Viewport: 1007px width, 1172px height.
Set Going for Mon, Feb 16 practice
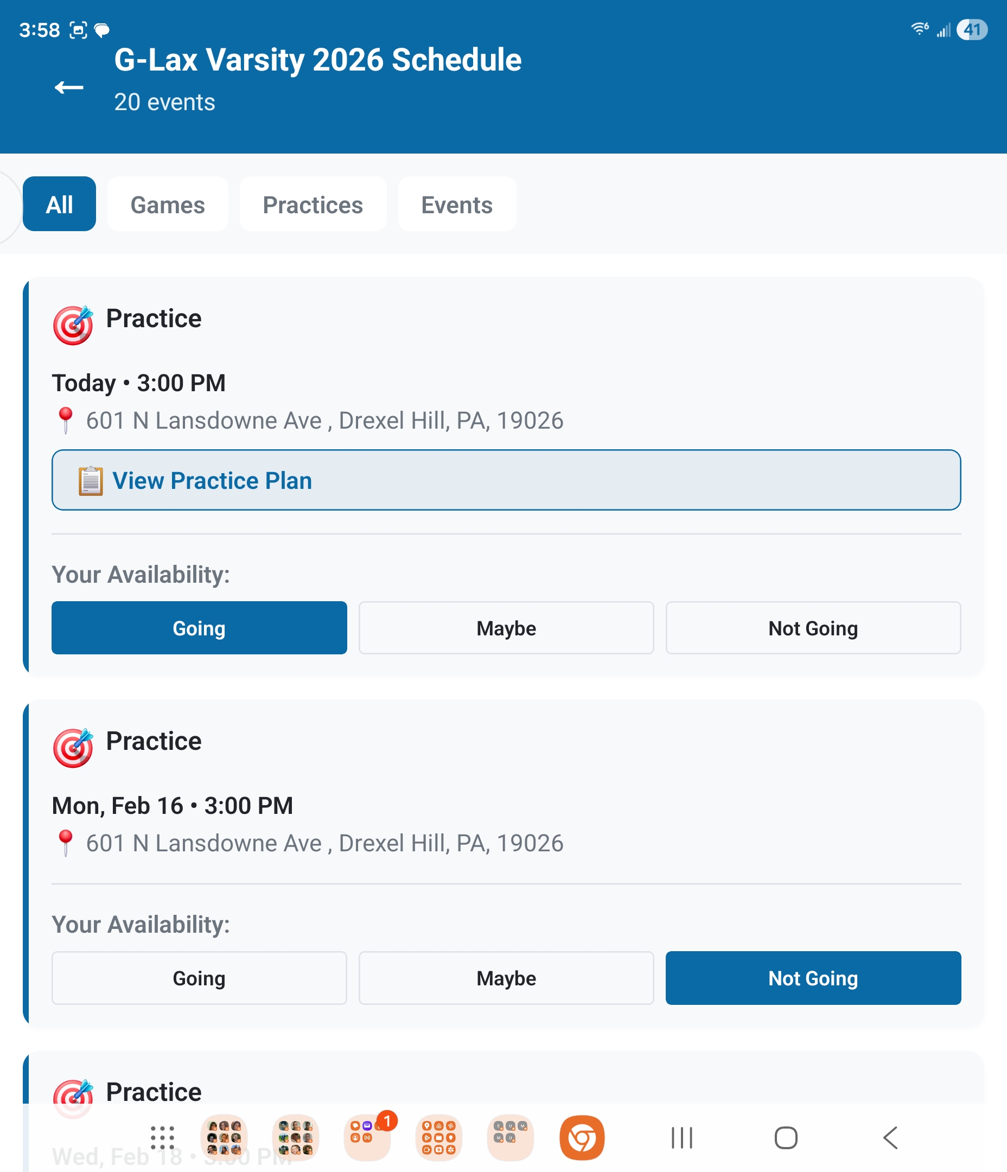(199, 978)
